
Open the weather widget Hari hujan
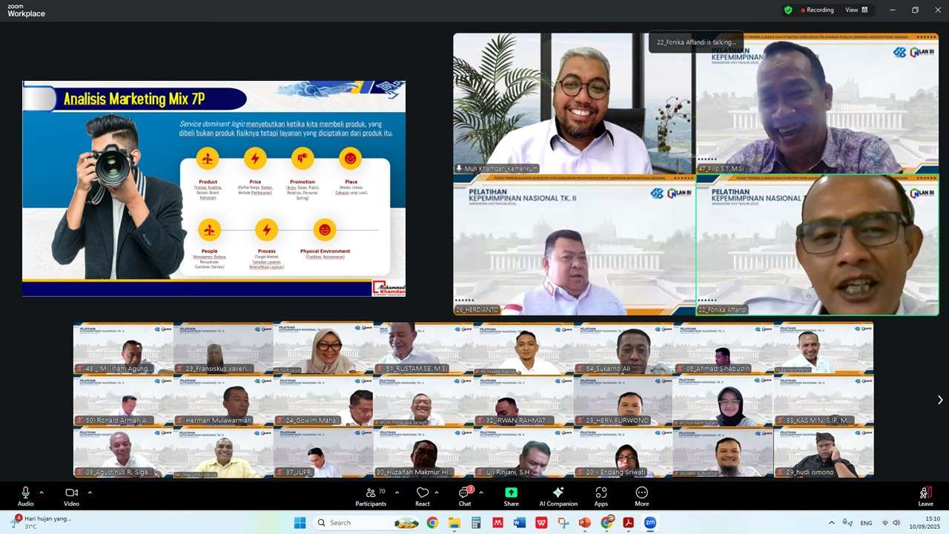coord(41,522)
